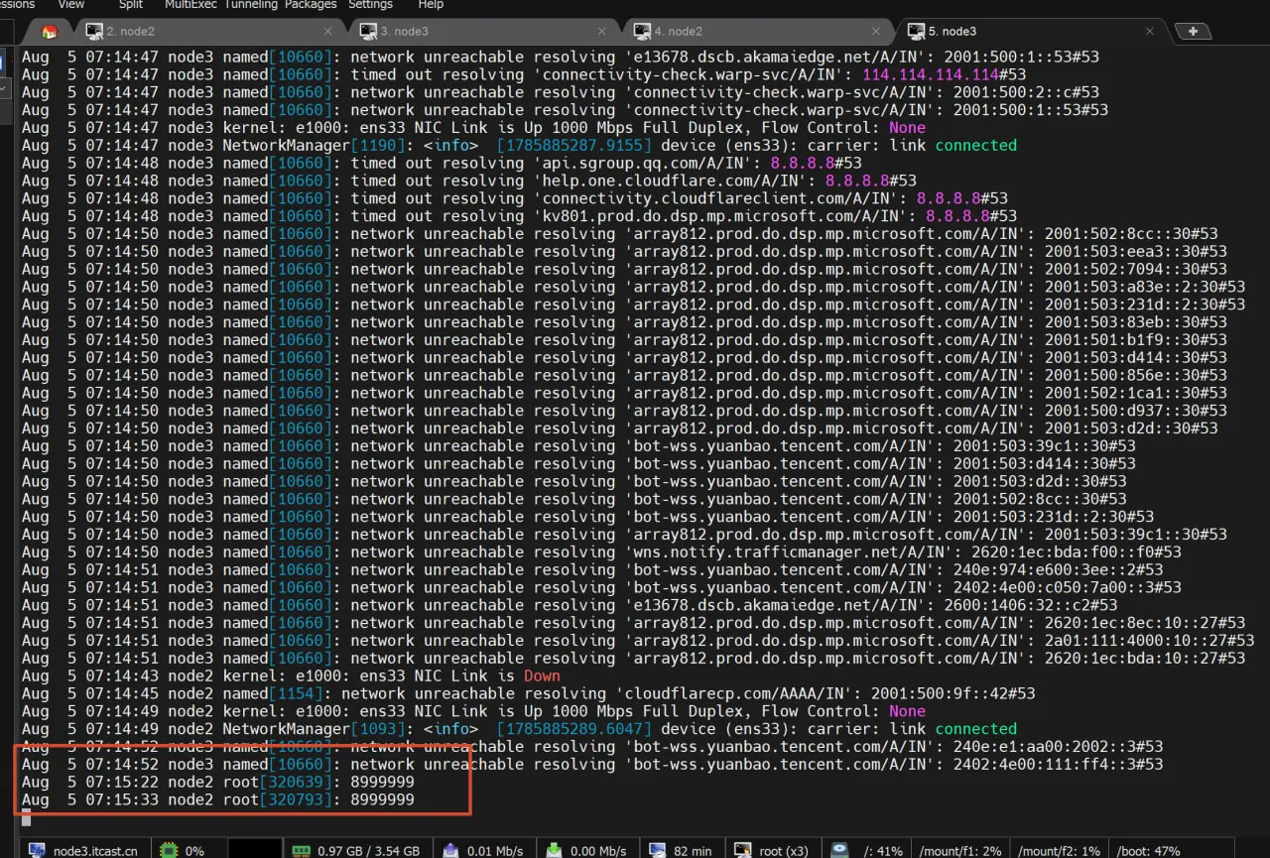The height and width of the screenshot is (858, 1270).
Task: Close the '2. node2' tab
Action: (x=329, y=32)
